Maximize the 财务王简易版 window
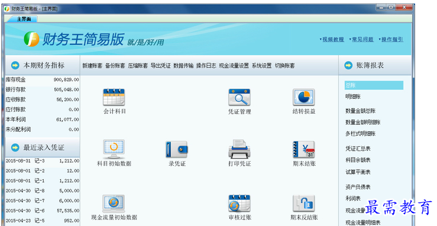 [x=391, y=8]
